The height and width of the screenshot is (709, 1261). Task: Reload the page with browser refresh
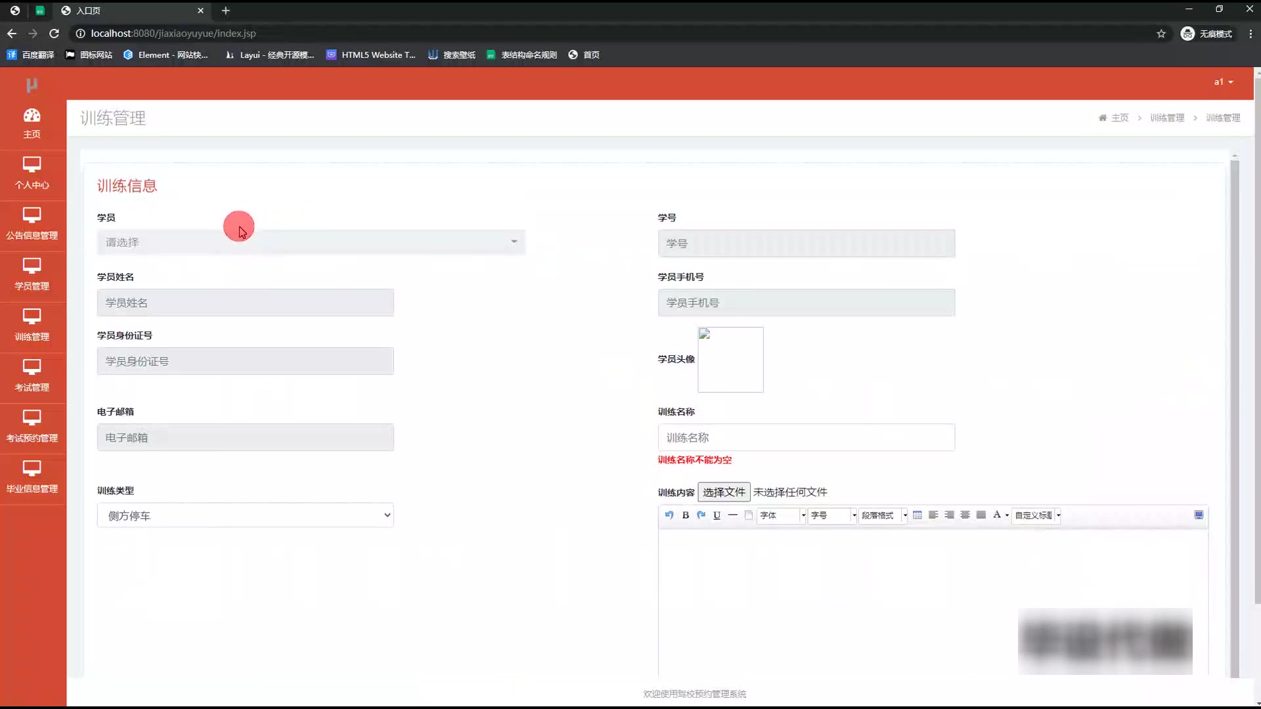(x=55, y=33)
